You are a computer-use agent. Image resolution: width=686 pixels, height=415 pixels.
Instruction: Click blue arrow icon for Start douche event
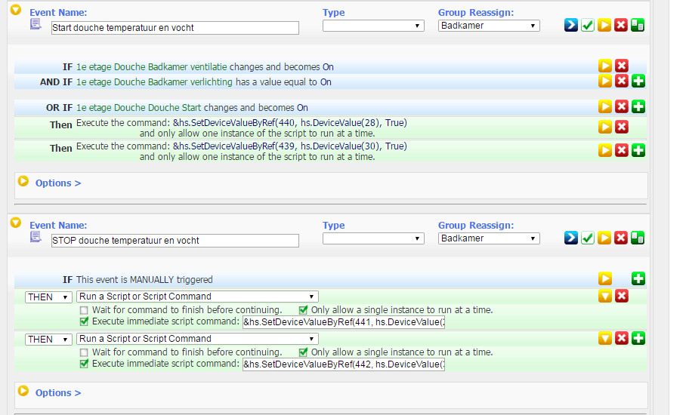[571, 26]
